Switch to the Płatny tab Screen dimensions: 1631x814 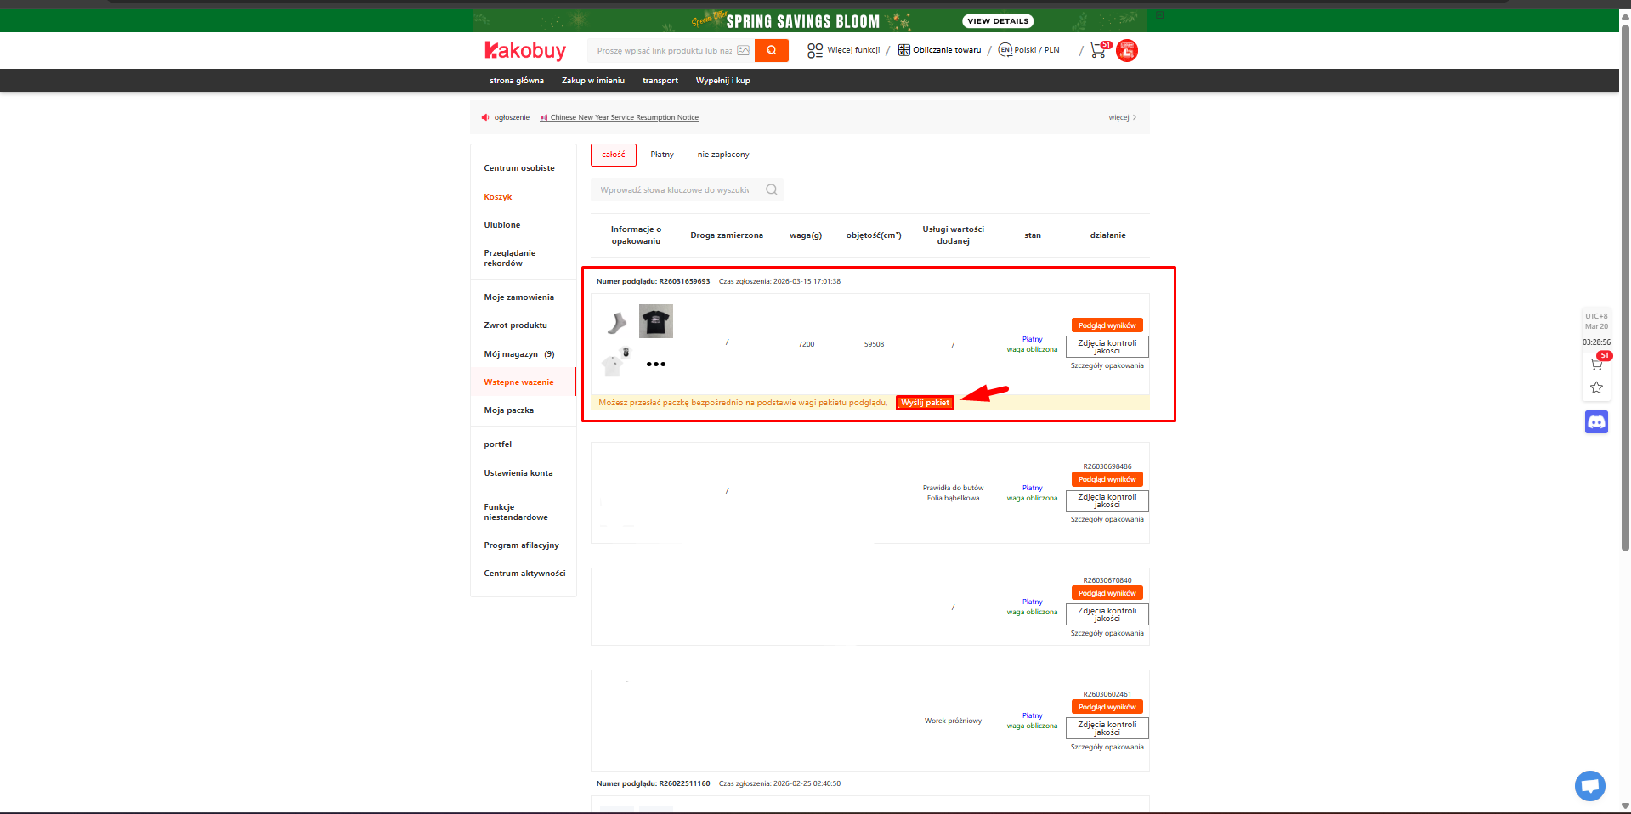(662, 155)
